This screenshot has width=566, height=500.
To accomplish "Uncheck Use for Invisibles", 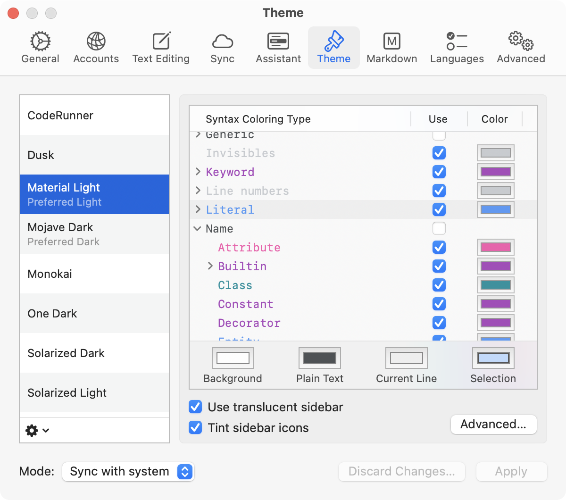I will click(439, 153).
